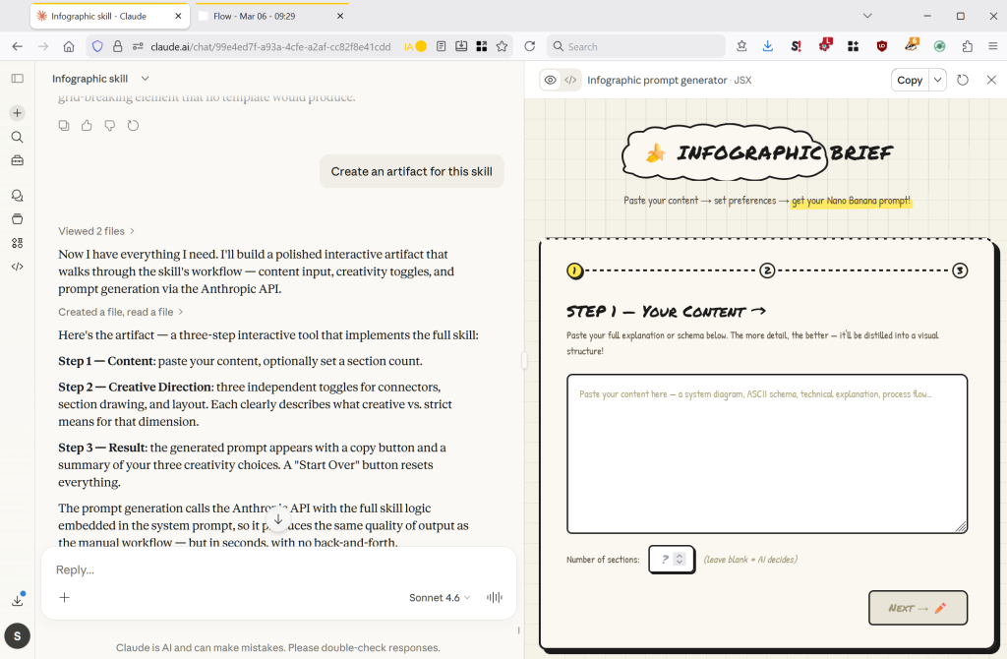
Task: Toggle reader view in the address bar
Action: (x=441, y=46)
